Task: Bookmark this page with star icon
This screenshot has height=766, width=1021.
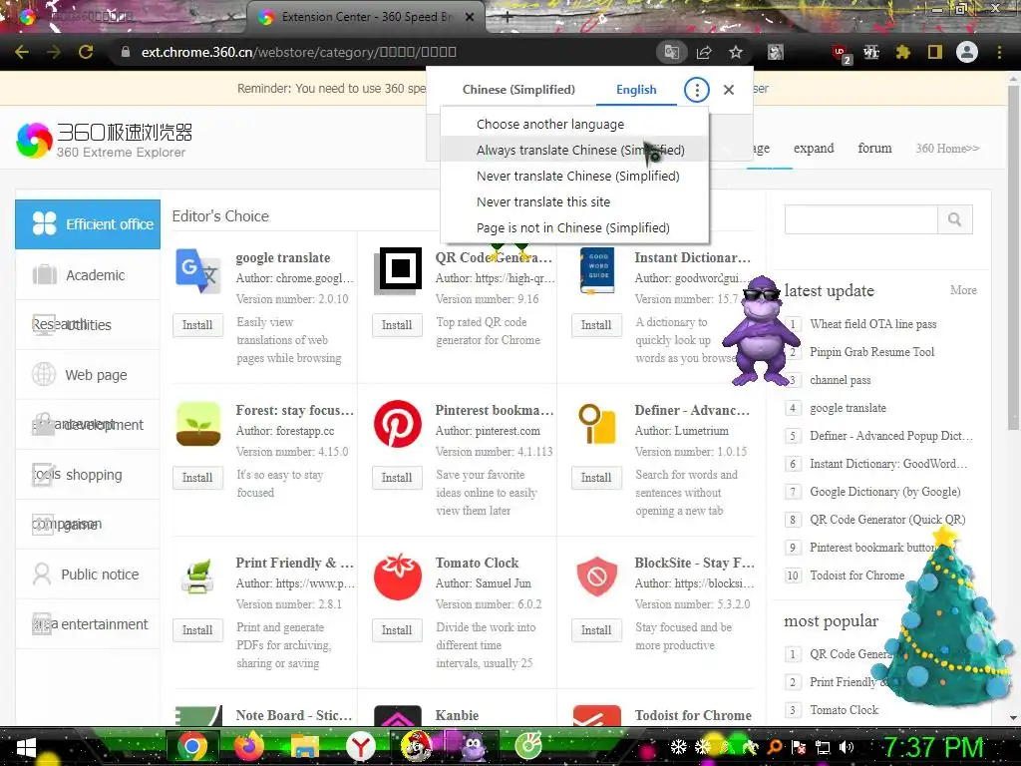Action: pyautogui.click(x=736, y=52)
